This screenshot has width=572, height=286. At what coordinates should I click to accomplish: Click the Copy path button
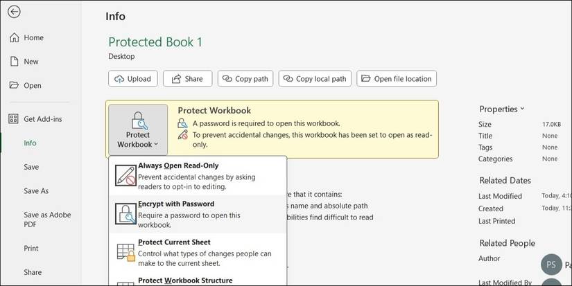pyautogui.click(x=245, y=79)
